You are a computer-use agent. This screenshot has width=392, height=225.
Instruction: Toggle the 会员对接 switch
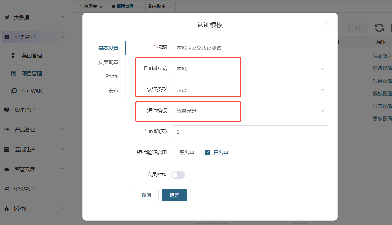(x=178, y=175)
